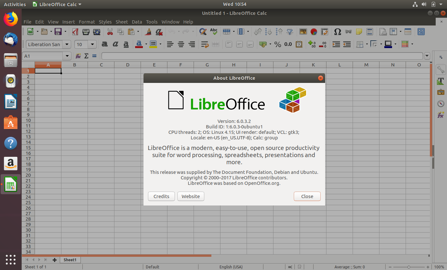The width and height of the screenshot is (447, 270).
Task: Toggle Bold formatting
Action: [105, 44]
